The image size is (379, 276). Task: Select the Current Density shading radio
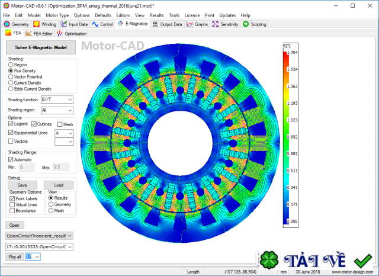(11, 82)
